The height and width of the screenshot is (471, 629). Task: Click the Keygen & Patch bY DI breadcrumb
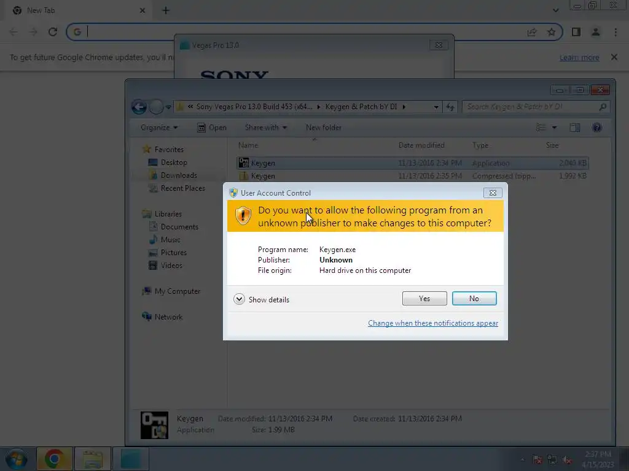point(361,107)
